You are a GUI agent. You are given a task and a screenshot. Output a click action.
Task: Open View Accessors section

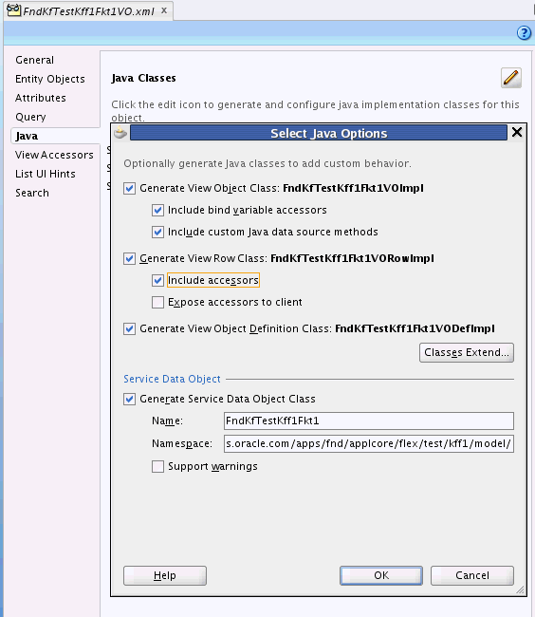[54, 155]
